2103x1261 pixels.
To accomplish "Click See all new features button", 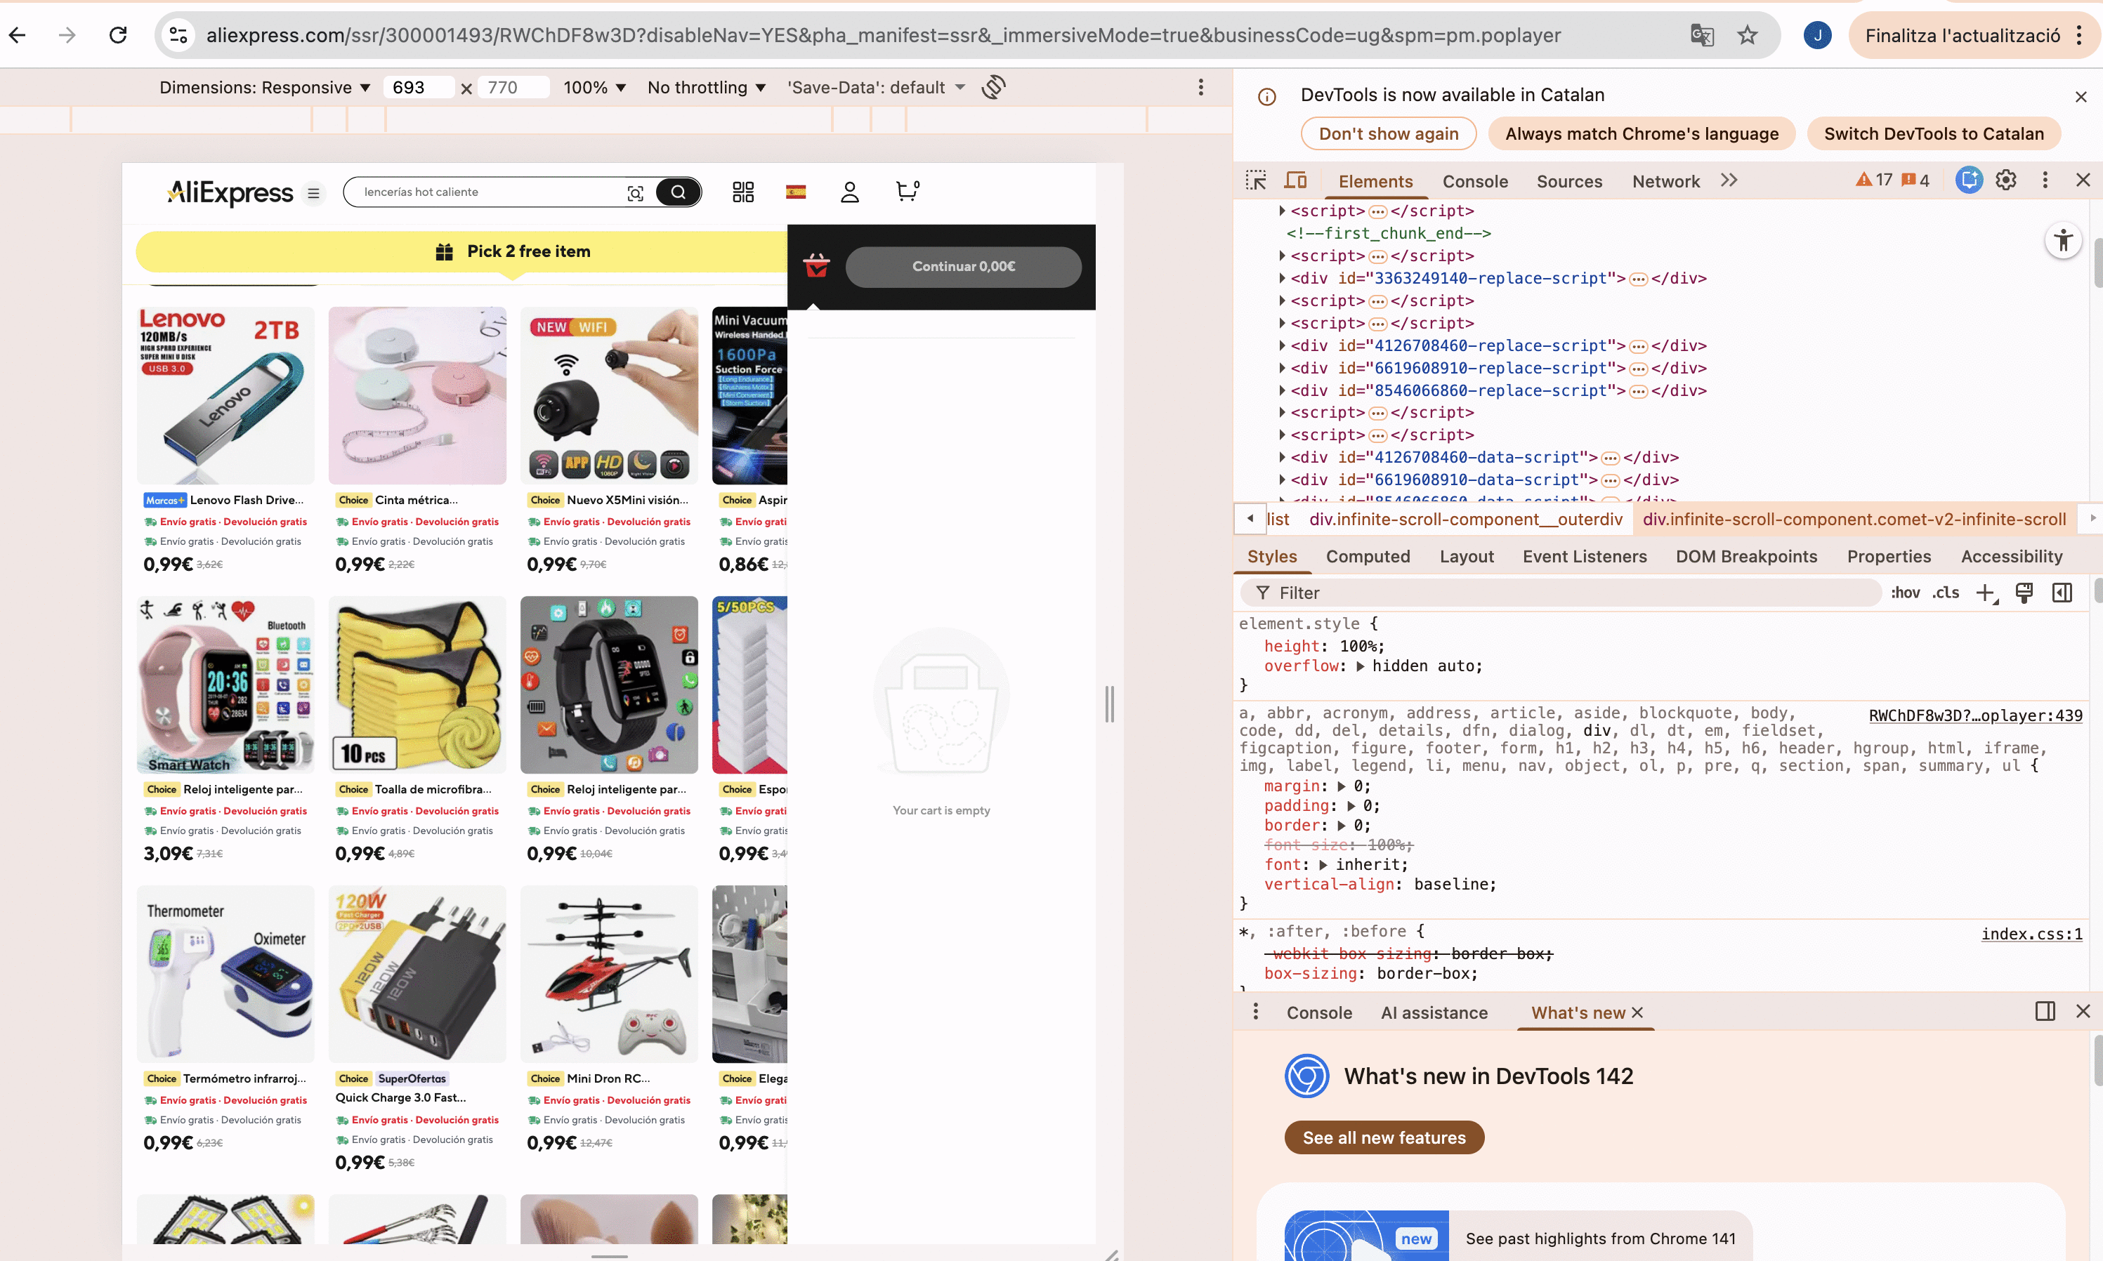I will coord(1383,1138).
